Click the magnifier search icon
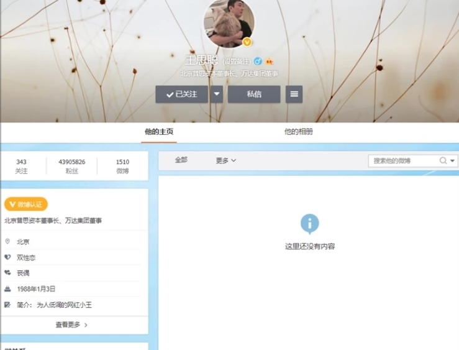Screen dimensions: 459x350 pyautogui.click(x=443, y=160)
